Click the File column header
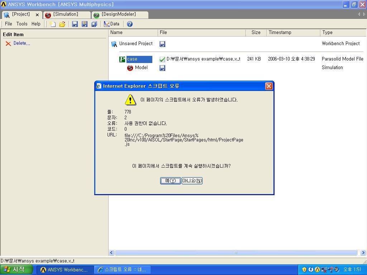This screenshot has width=367, height=275. click(x=201, y=33)
